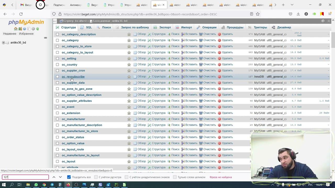335x188 pixels.
Task: Click inside find bar search field
Action: [x=25, y=177]
